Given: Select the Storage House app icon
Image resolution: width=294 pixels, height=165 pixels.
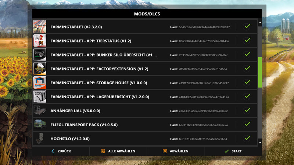Looking at the screenshot, I should [40, 83].
